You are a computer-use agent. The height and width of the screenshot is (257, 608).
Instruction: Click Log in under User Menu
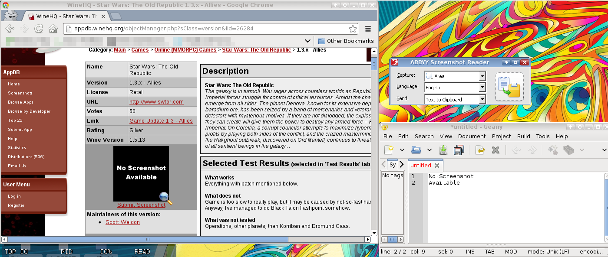[x=14, y=196]
